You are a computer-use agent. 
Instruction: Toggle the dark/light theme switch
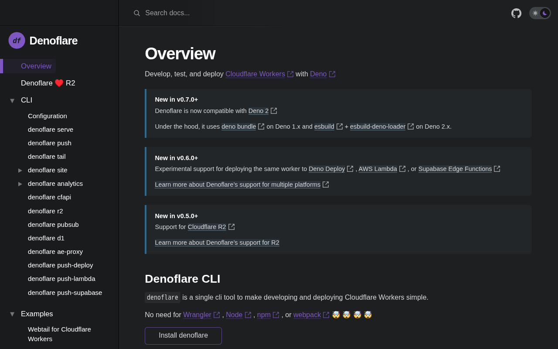pos(540,13)
